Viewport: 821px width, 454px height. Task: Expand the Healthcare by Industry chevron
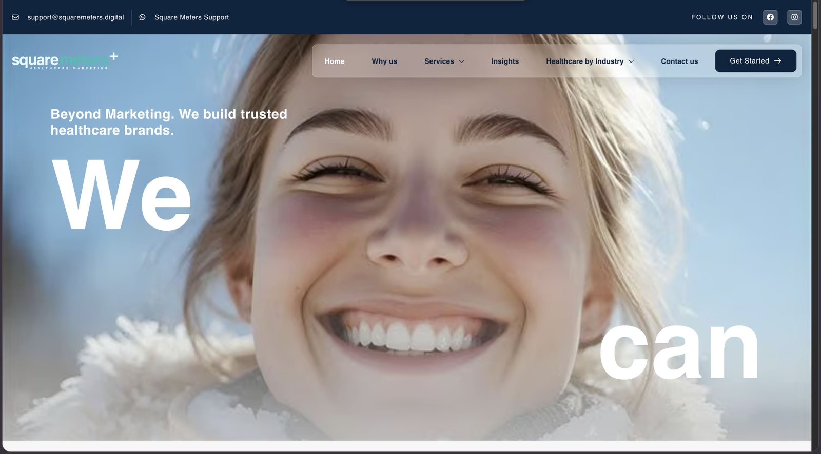[x=631, y=61]
